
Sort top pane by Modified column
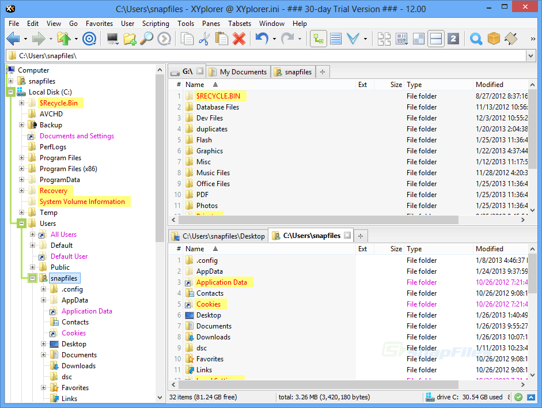click(x=500, y=85)
